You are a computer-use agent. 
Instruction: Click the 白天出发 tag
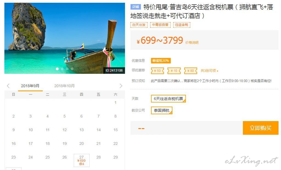coord(139,25)
